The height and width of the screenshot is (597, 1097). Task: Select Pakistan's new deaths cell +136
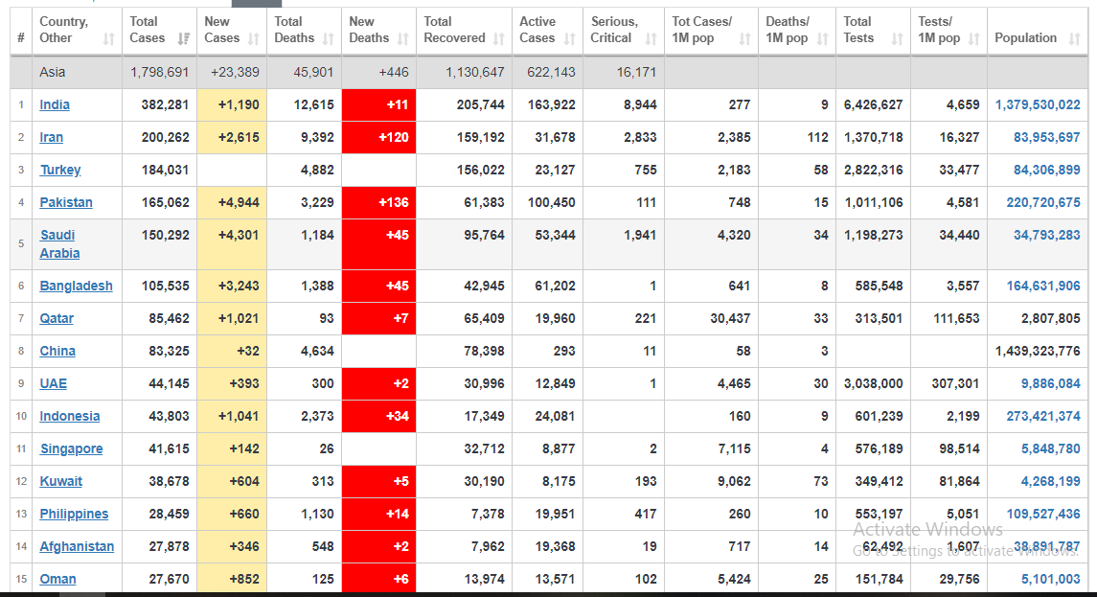pos(378,202)
